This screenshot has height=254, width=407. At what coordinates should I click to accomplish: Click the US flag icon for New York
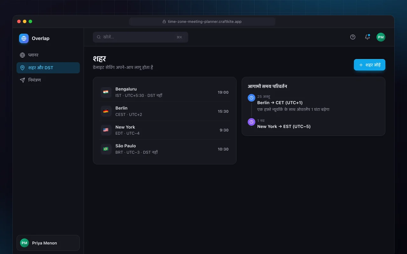[106, 130]
